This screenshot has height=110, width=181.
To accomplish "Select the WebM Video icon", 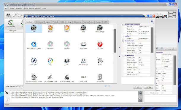I will 83,77.
